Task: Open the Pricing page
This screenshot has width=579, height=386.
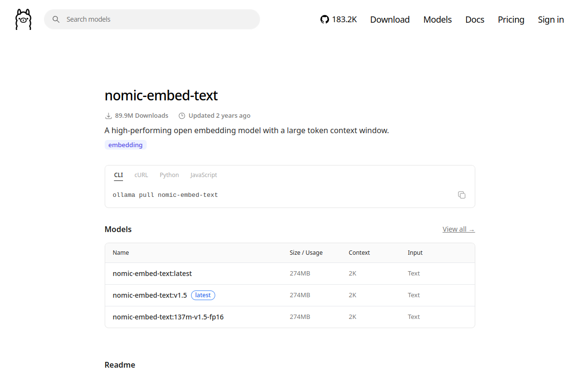Action: tap(511, 19)
